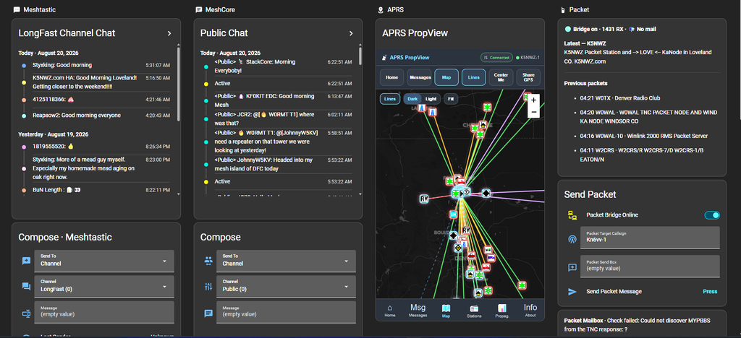Click the Public Chat scrollbar
The image size is (741, 338).
click(360, 56)
